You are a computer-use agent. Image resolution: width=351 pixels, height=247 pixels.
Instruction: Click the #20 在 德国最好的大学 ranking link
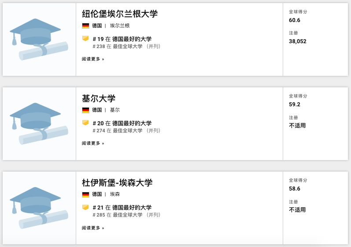coord(122,123)
